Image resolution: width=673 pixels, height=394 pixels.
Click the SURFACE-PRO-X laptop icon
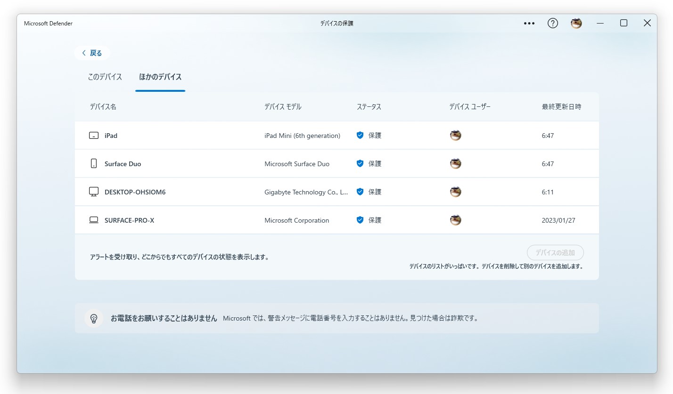pos(93,219)
